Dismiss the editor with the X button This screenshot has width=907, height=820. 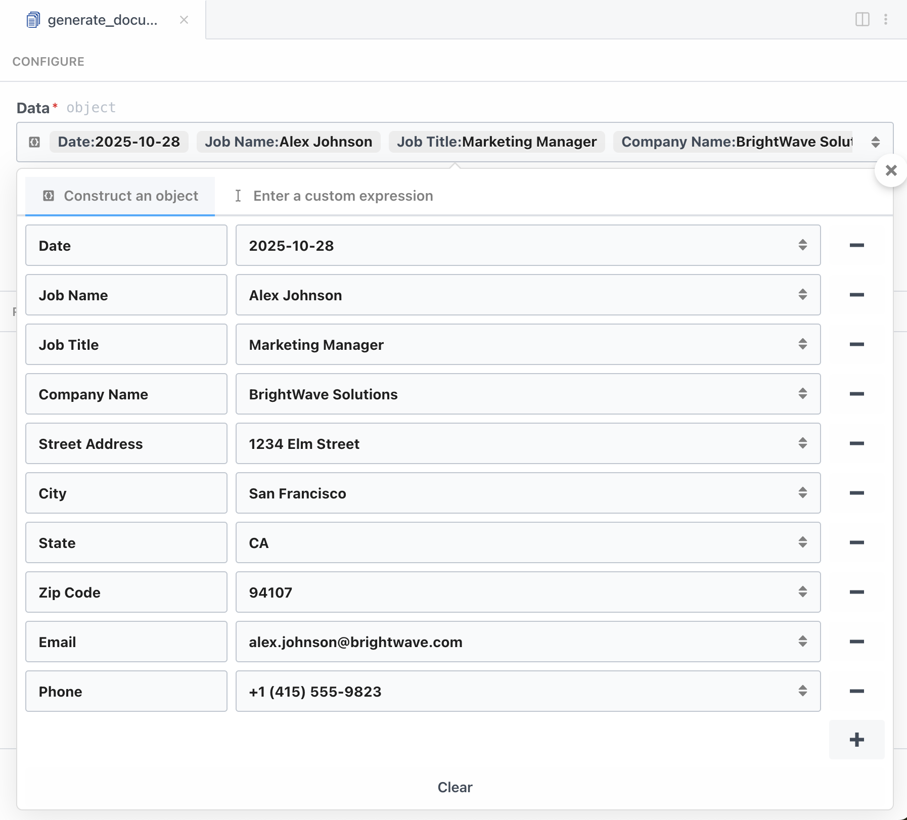(x=891, y=170)
